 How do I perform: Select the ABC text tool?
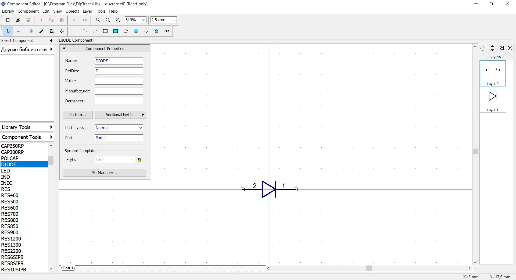pos(167,31)
